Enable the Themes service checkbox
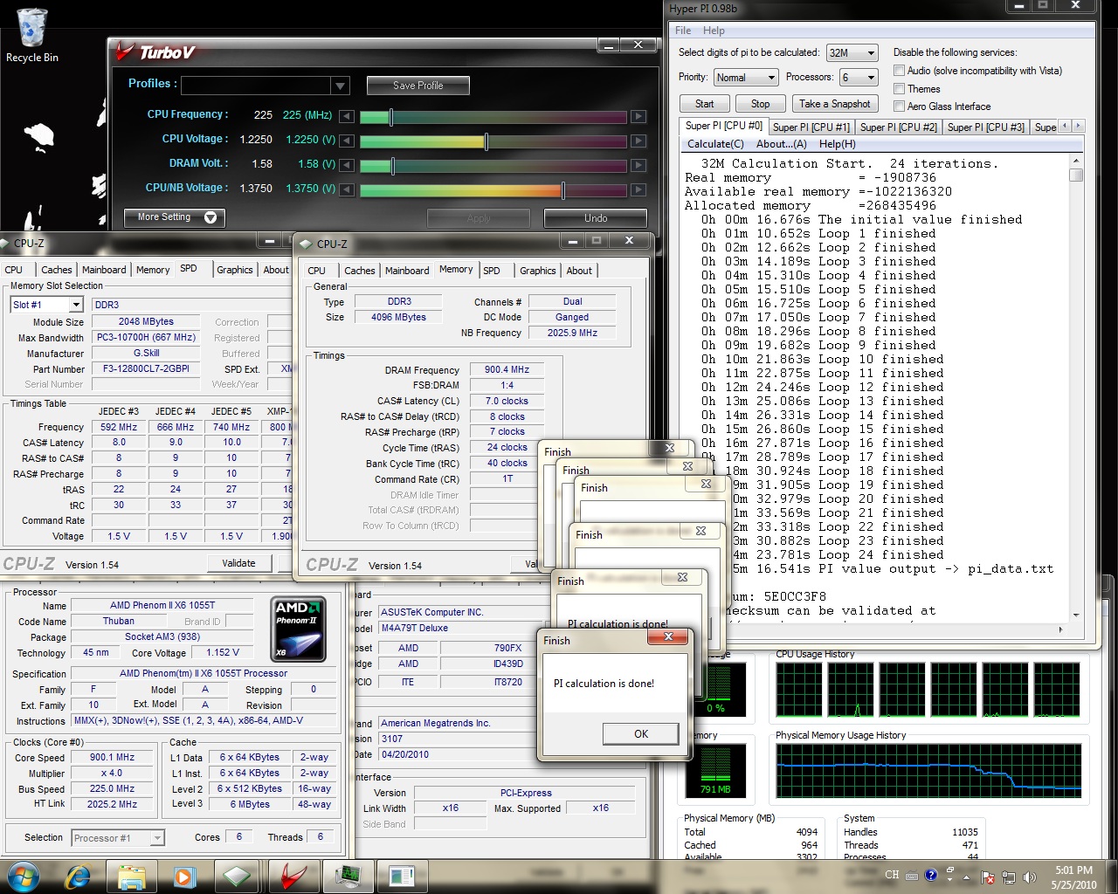The image size is (1118, 894). click(x=899, y=88)
